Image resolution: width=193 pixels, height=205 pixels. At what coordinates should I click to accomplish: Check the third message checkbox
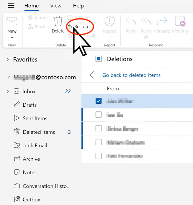(99, 128)
